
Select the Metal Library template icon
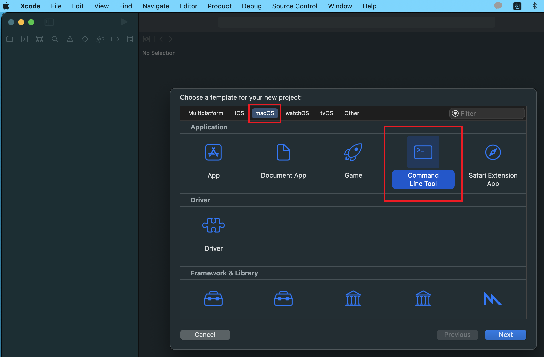493,299
